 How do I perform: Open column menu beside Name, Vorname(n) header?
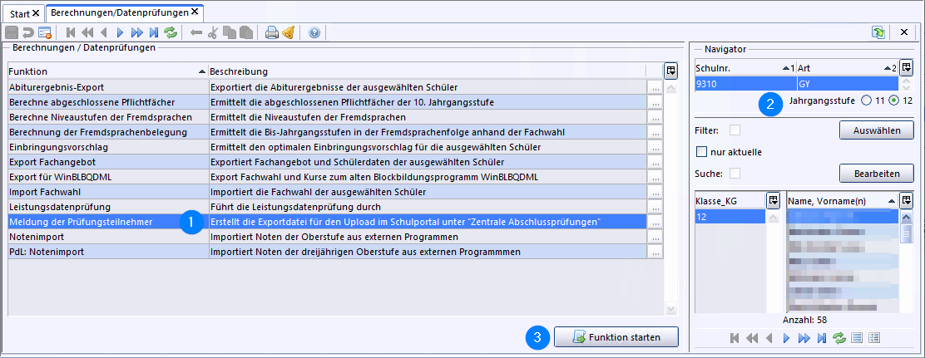coord(906,200)
